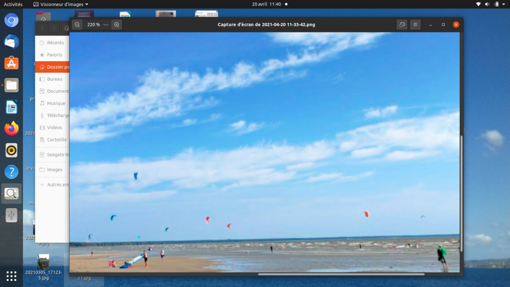Open LibreOffice Writer from the dock

(11, 107)
